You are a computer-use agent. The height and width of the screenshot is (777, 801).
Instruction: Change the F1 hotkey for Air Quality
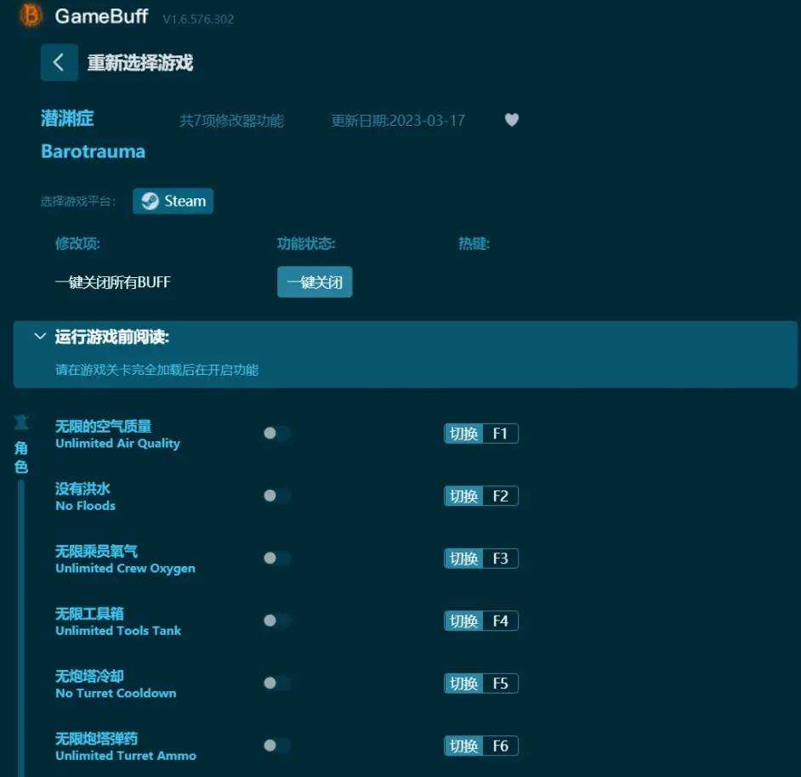(500, 434)
